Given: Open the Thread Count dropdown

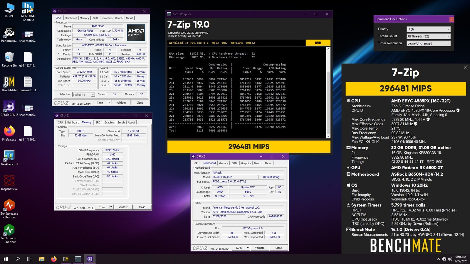Looking at the screenshot, I should point(428,36).
